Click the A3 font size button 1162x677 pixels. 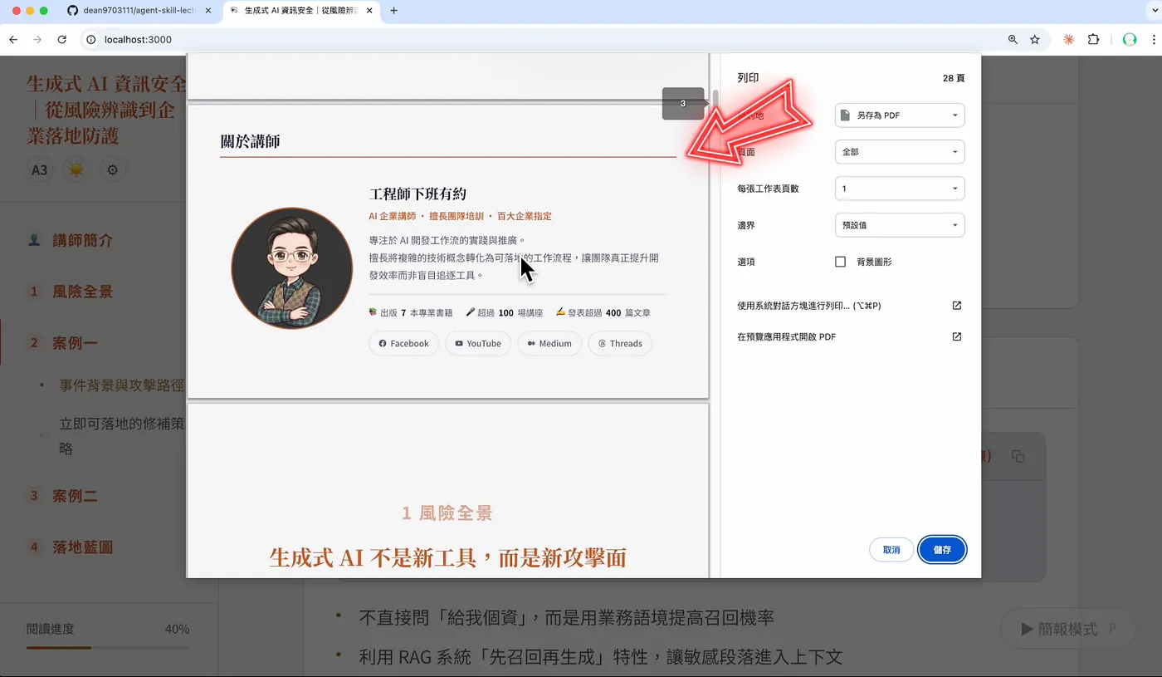pos(39,170)
